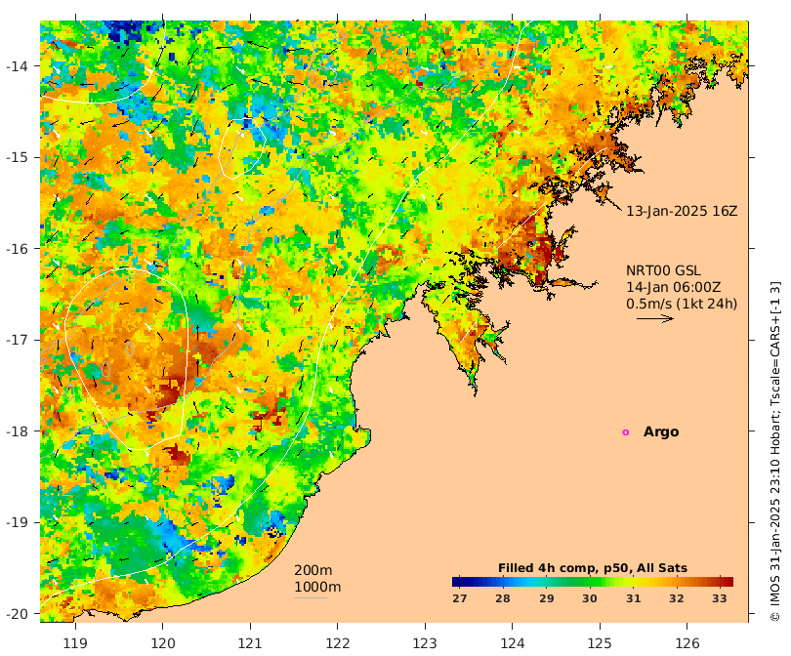The width and height of the screenshot is (791, 656).
Task: Click 'Filled 4h comp, p50, All Sats' title
Action: [x=592, y=568]
